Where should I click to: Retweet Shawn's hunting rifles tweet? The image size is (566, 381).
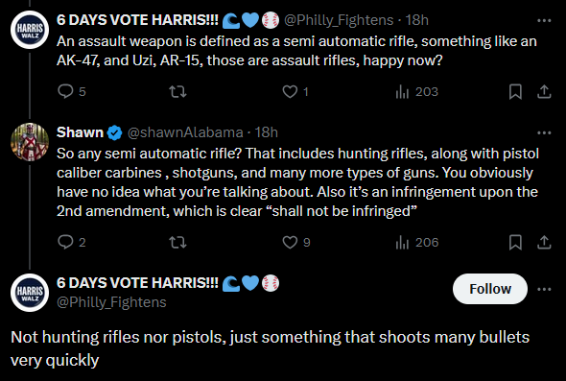(x=178, y=242)
